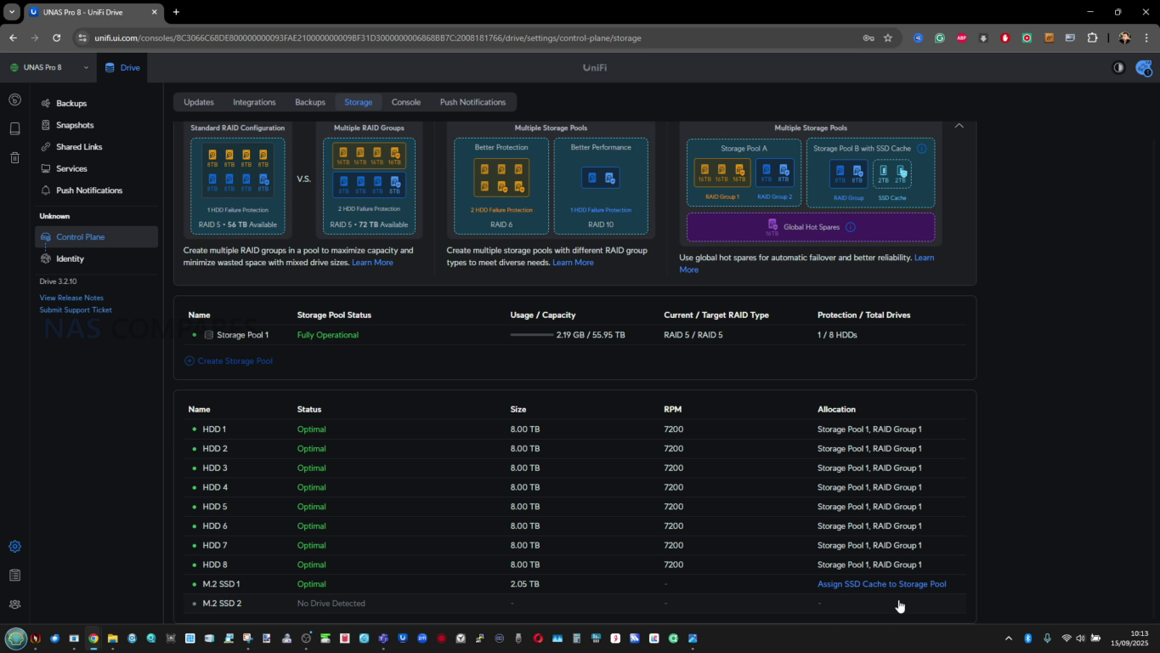Click Learn More under multiple RAID groups text
1160x653 pixels.
coord(372,263)
